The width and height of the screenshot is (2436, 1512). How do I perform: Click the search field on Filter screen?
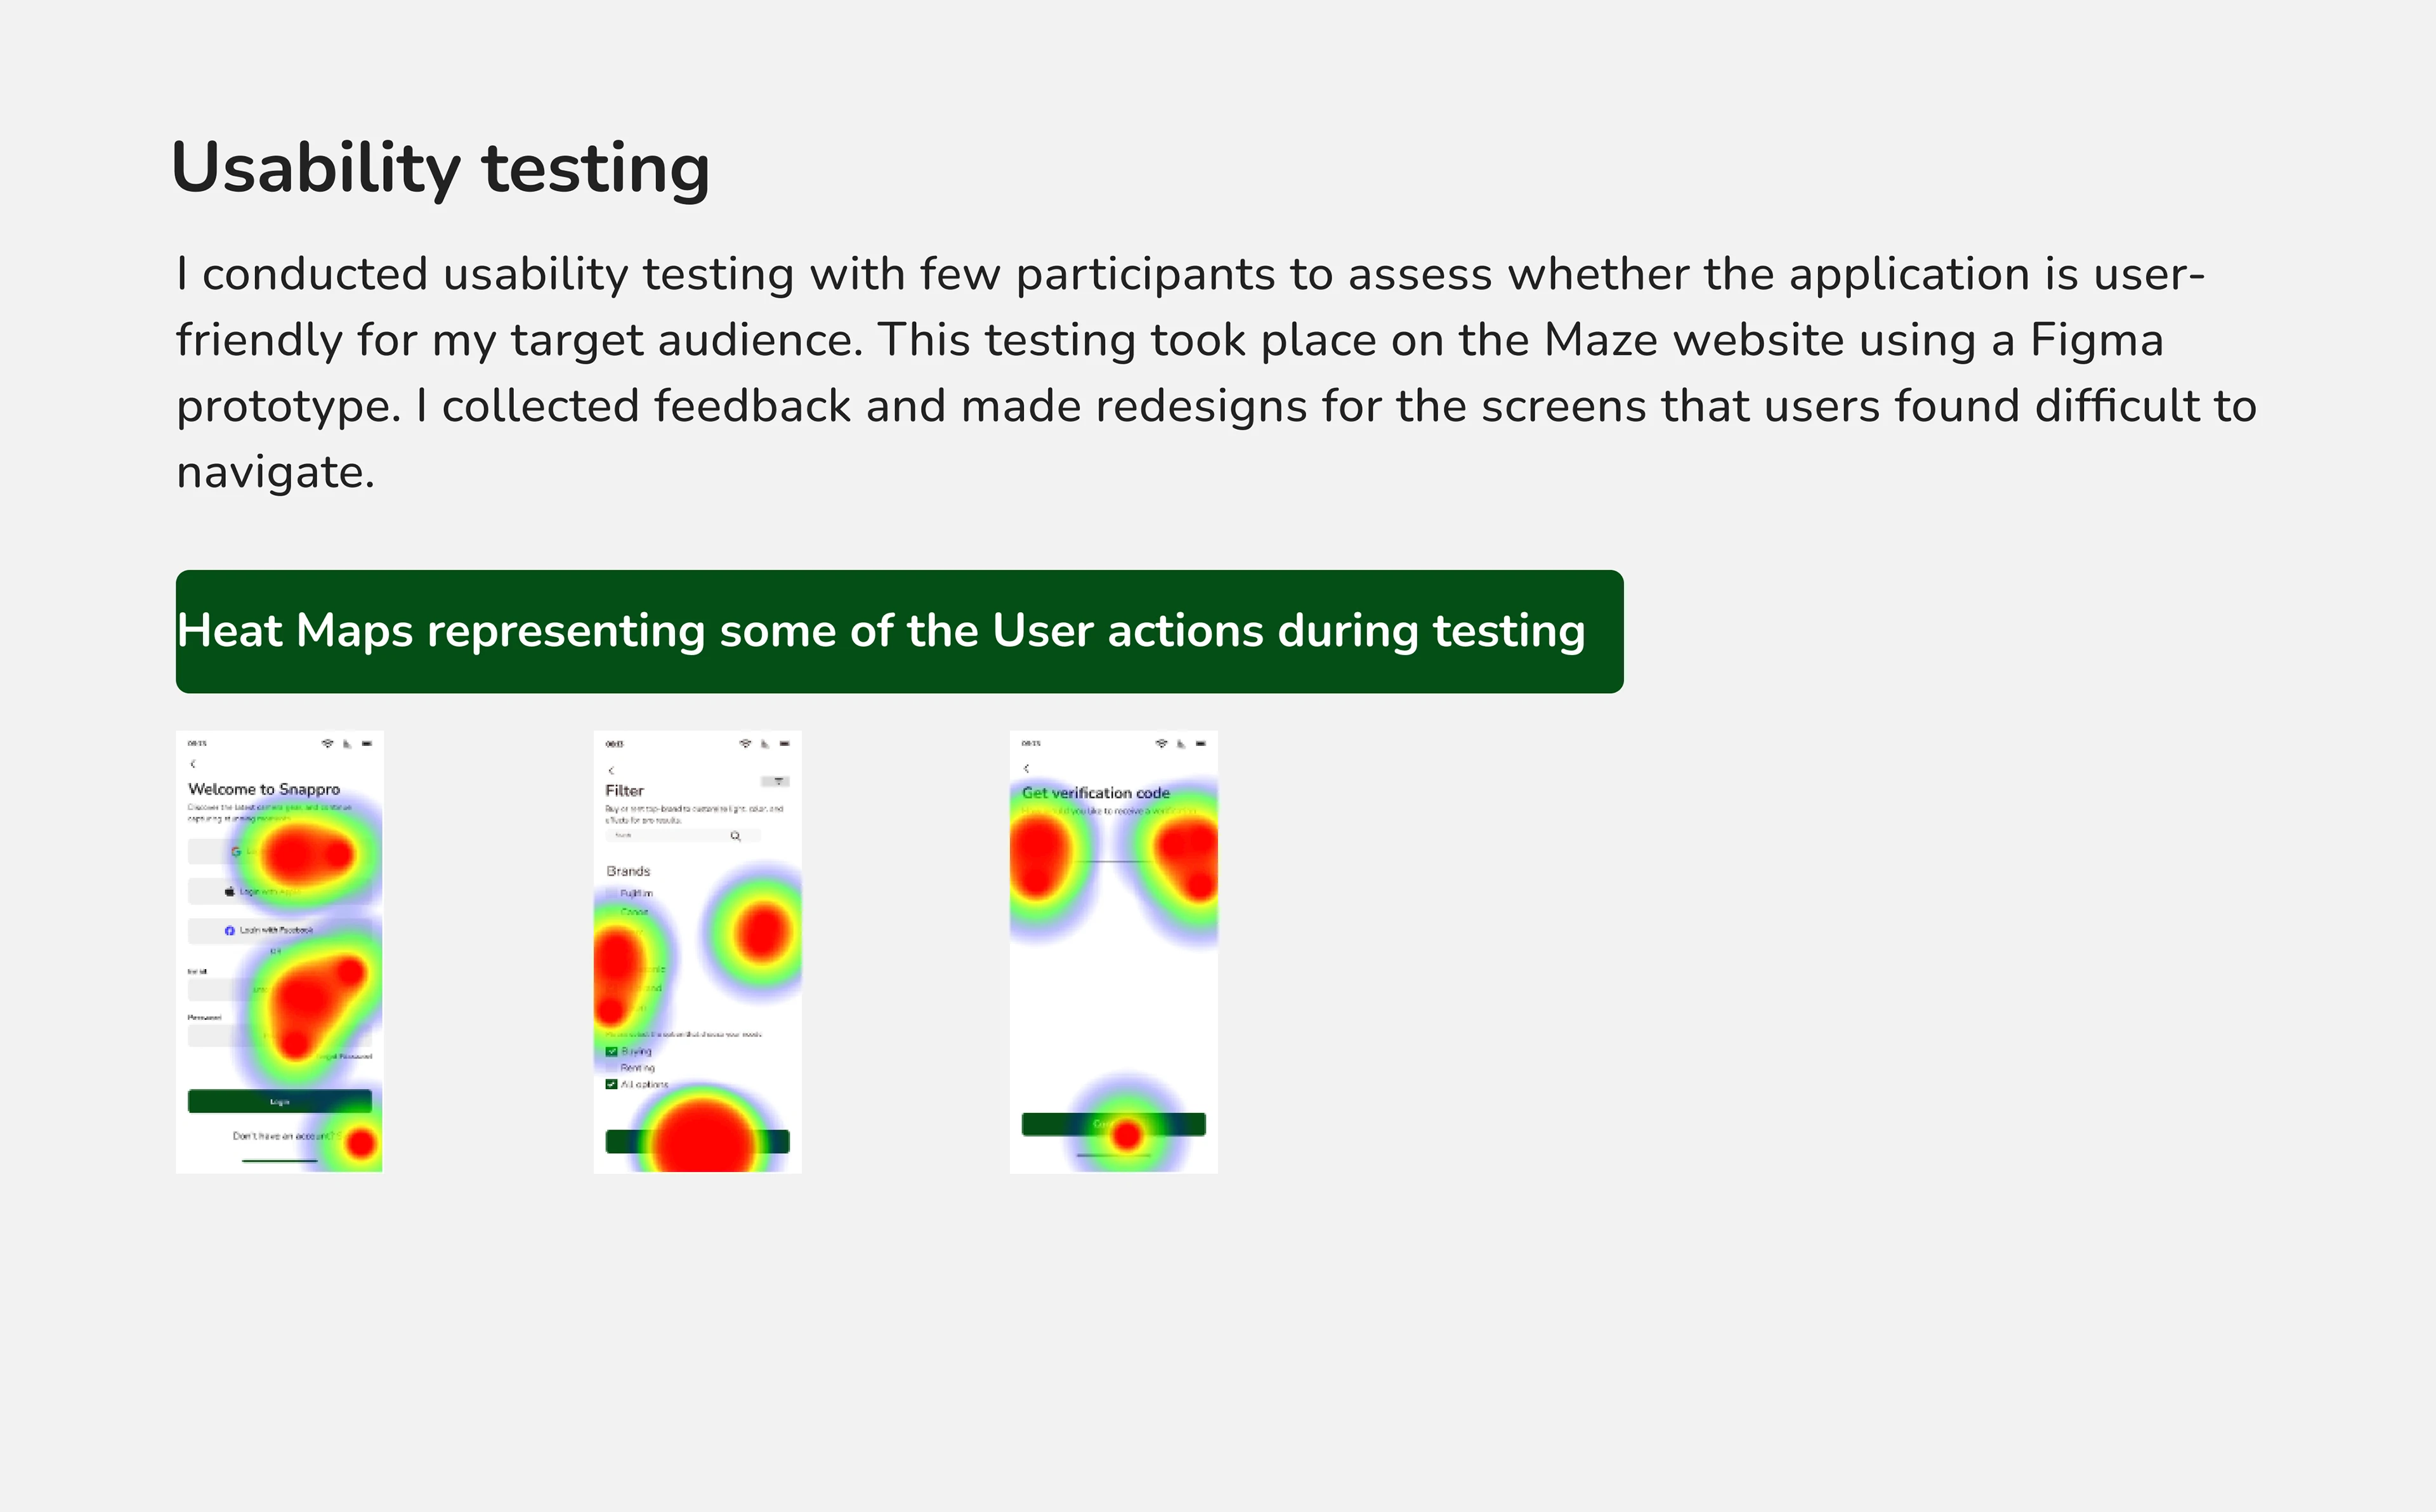pyautogui.click(x=668, y=836)
